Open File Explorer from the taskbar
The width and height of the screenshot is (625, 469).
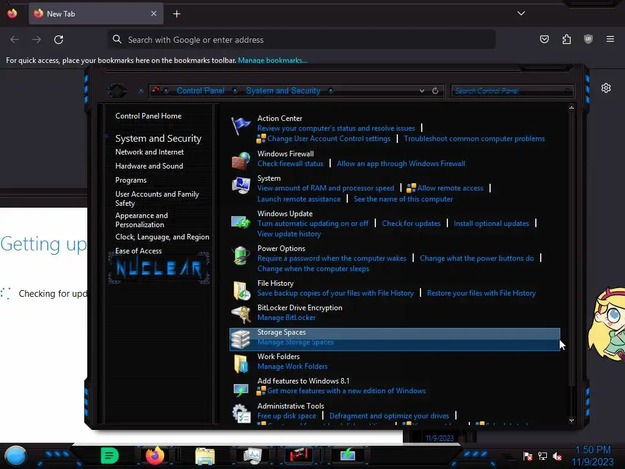[205, 456]
